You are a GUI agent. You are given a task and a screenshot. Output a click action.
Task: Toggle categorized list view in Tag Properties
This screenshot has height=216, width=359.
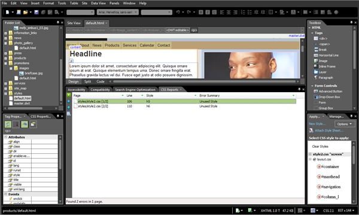(x=8, y=124)
